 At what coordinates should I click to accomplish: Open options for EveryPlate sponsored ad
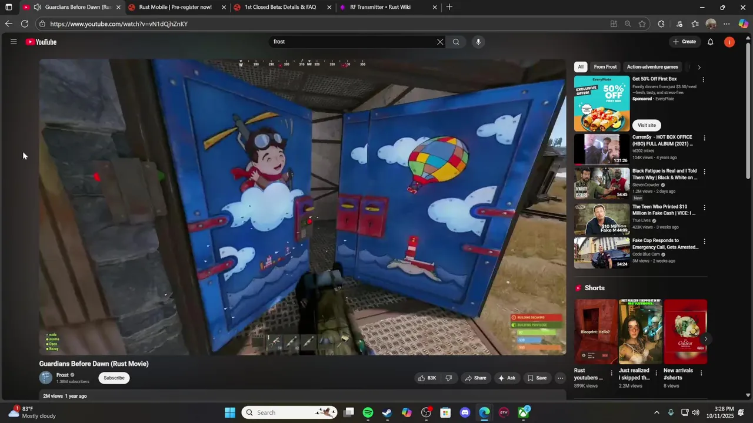click(x=703, y=79)
